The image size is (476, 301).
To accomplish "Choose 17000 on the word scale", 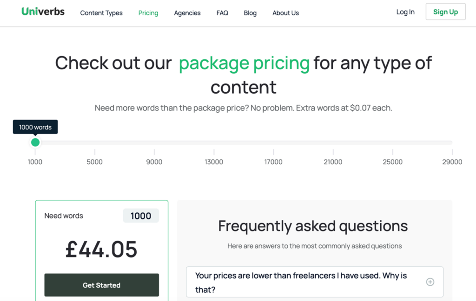I will coord(273,162).
